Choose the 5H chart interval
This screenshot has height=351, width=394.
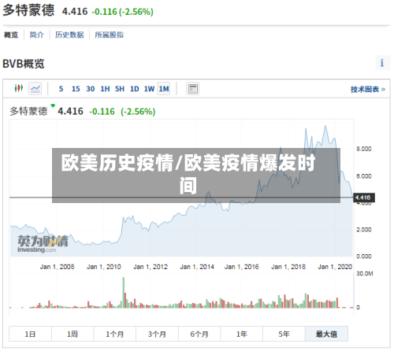[x=120, y=89]
